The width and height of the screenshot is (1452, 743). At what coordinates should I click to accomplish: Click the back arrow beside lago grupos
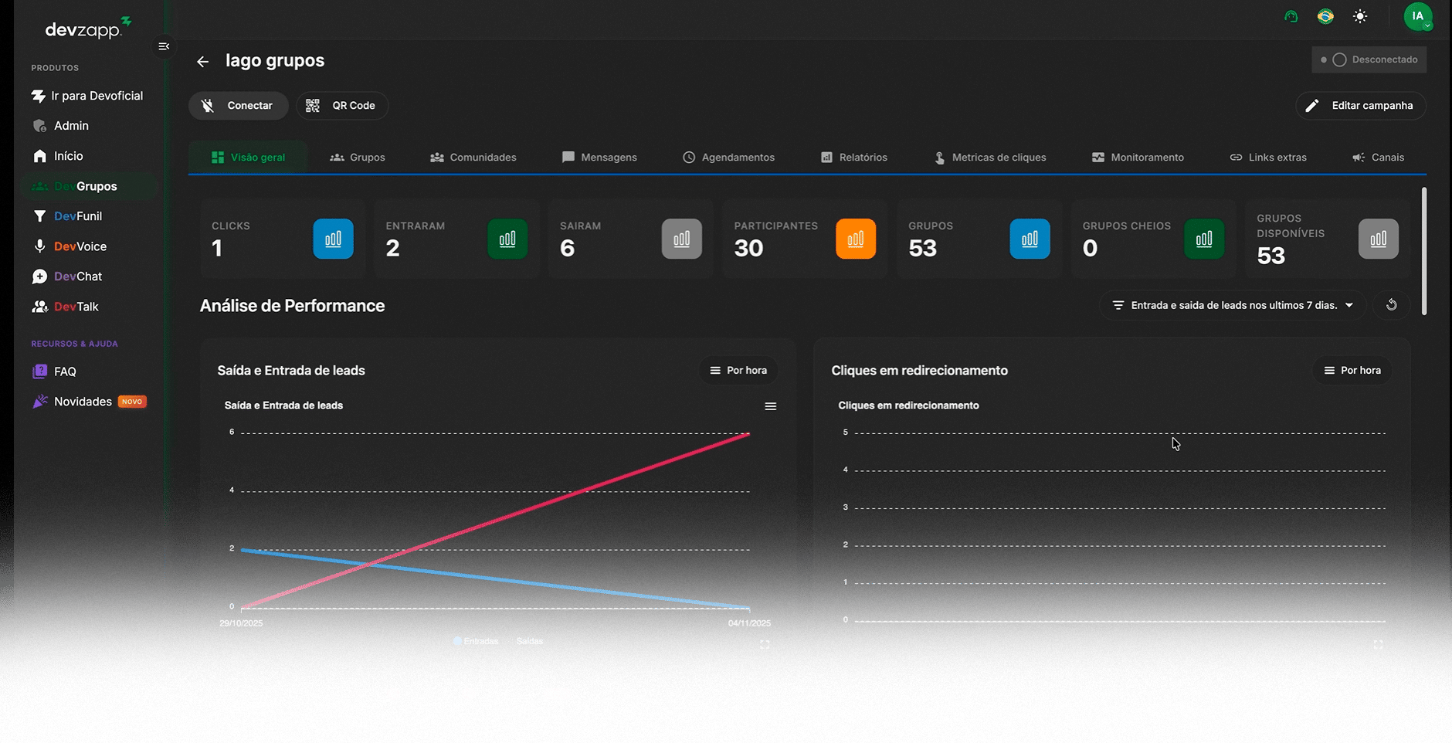202,62
